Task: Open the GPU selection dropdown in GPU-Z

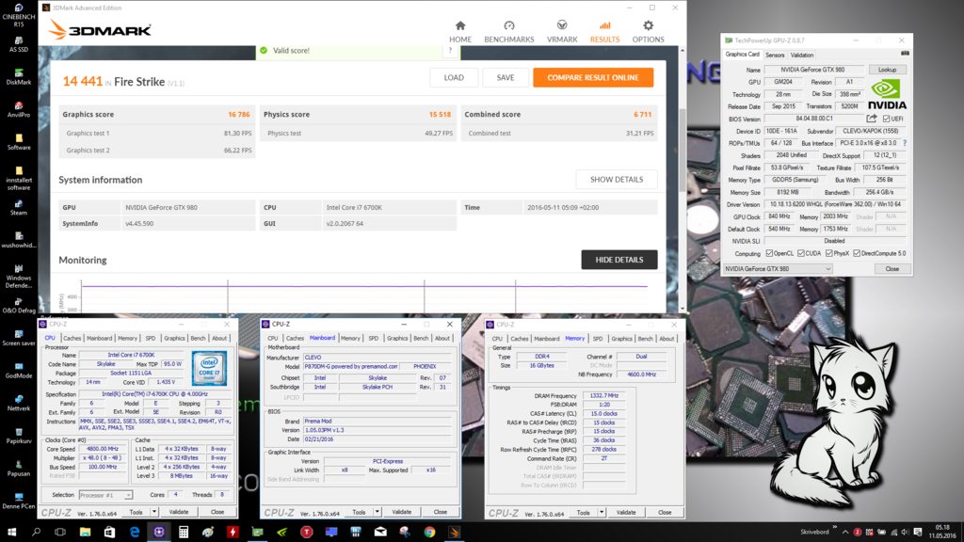Action: (778, 268)
